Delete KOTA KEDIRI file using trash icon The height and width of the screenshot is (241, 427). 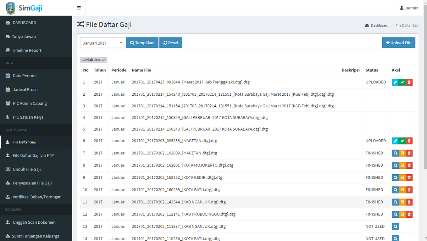click(409, 178)
